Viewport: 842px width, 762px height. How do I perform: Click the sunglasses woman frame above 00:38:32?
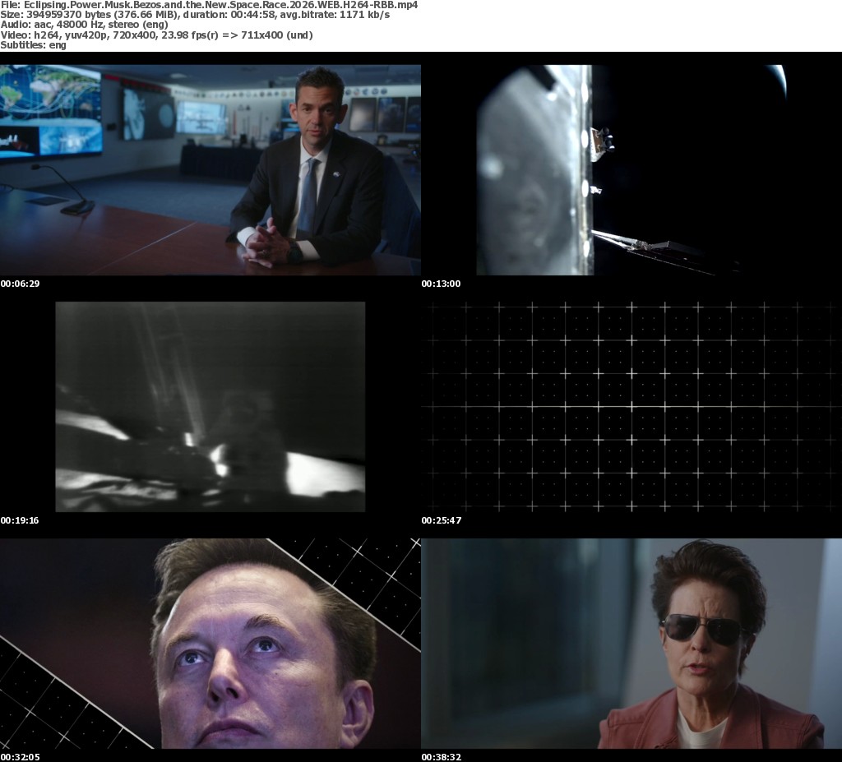tap(631, 644)
